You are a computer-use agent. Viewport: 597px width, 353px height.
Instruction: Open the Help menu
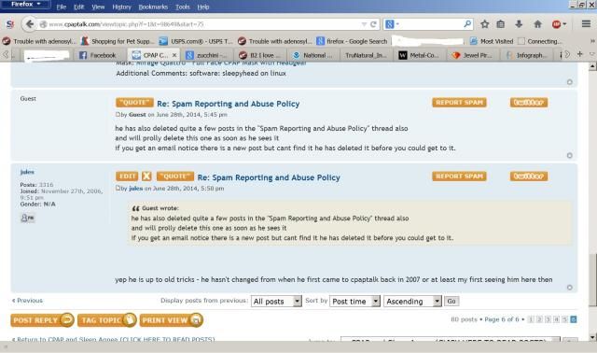pos(203,7)
